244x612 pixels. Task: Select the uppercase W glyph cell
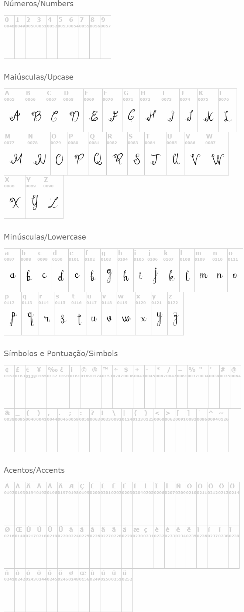pos(217,160)
